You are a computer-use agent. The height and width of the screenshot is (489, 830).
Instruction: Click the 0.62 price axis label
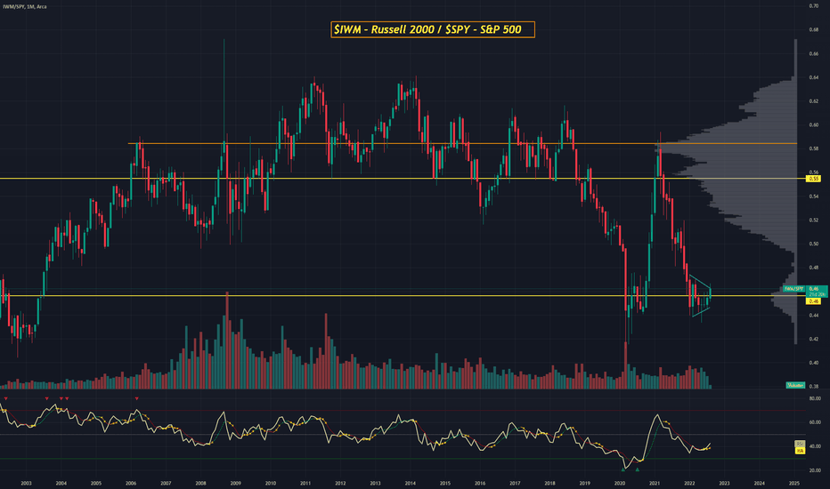(814, 101)
